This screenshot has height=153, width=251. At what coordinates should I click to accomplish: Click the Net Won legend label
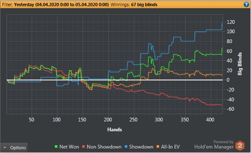pyautogui.click(x=69, y=146)
